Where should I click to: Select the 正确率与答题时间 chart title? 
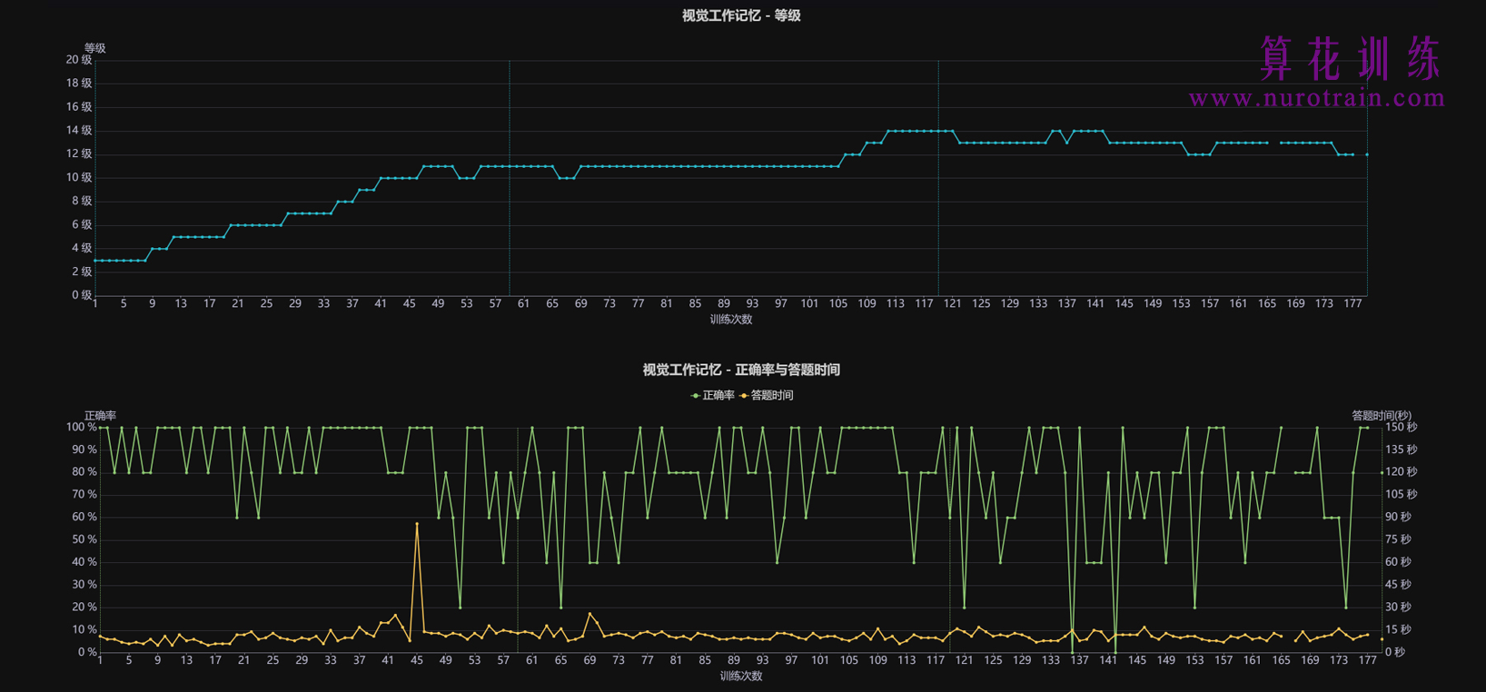point(741,370)
